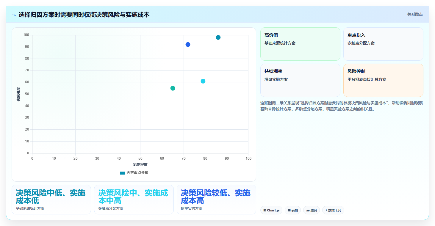The width and height of the screenshot is (435, 226).
Task: Click the Chart.js tag chip
Action: click(x=271, y=210)
